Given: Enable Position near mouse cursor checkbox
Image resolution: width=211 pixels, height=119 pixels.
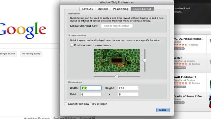Looking at the screenshot, I should (72, 45).
